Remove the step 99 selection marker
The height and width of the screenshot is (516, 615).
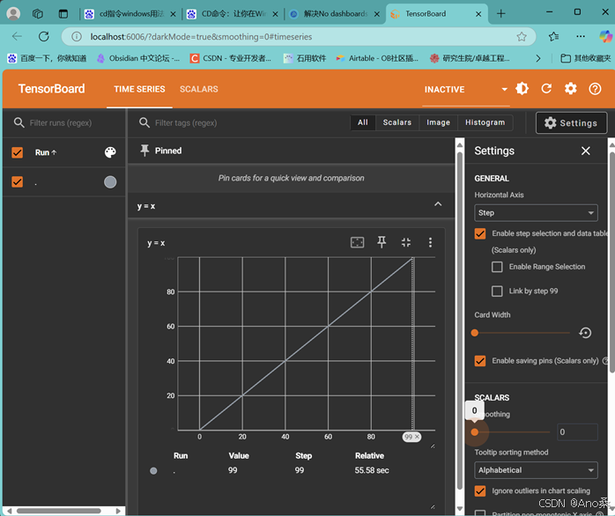[417, 437]
